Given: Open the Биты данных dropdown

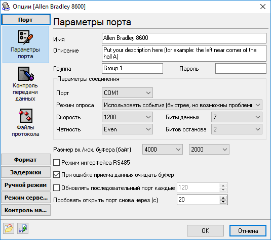Looking at the screenshot, I should pyautogui.click(x=237, y=117).
